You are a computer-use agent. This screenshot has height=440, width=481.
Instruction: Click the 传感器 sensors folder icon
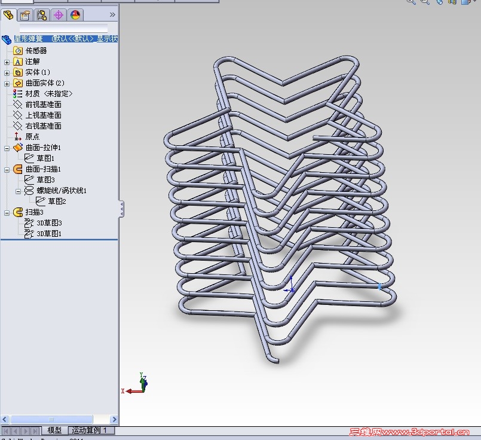pos(18,51)
